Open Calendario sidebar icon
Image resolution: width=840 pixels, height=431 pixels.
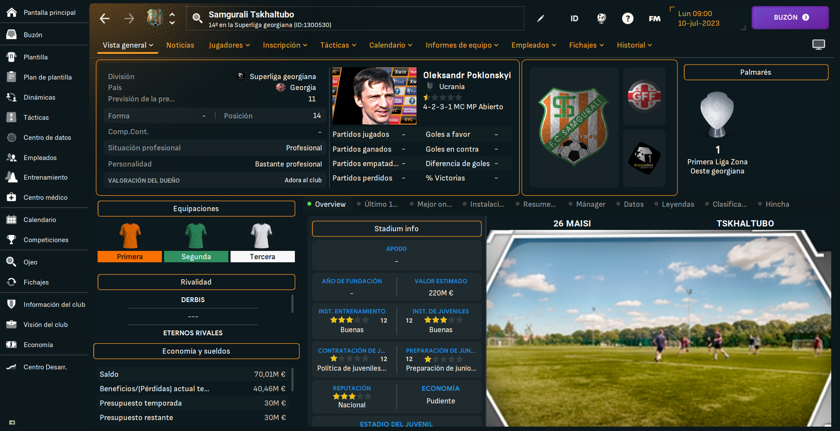coord(12,219)
